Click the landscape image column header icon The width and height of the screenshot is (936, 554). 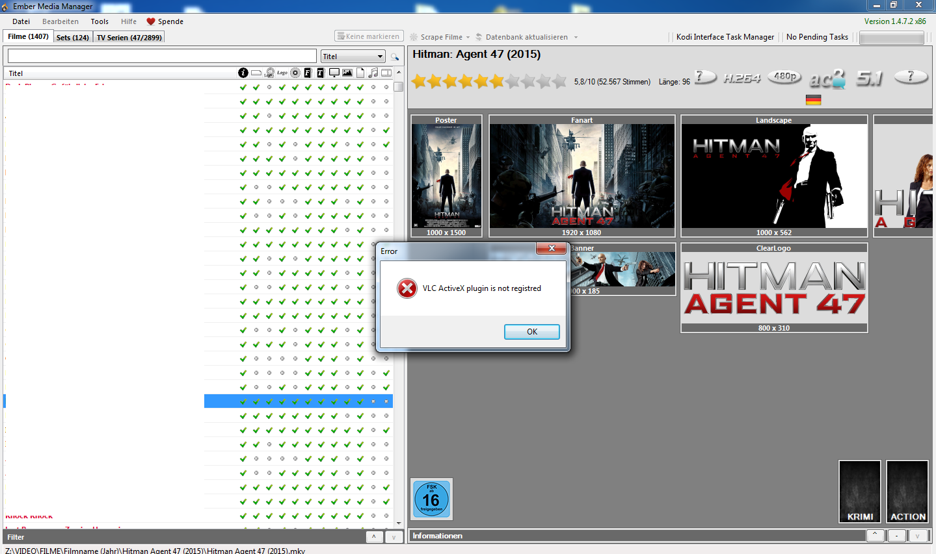click(347, 73)
